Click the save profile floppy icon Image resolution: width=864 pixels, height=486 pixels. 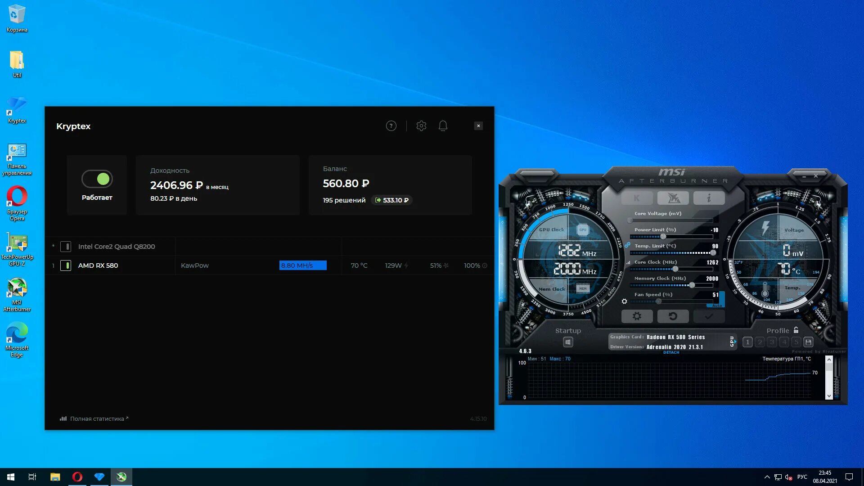(808, 342)
